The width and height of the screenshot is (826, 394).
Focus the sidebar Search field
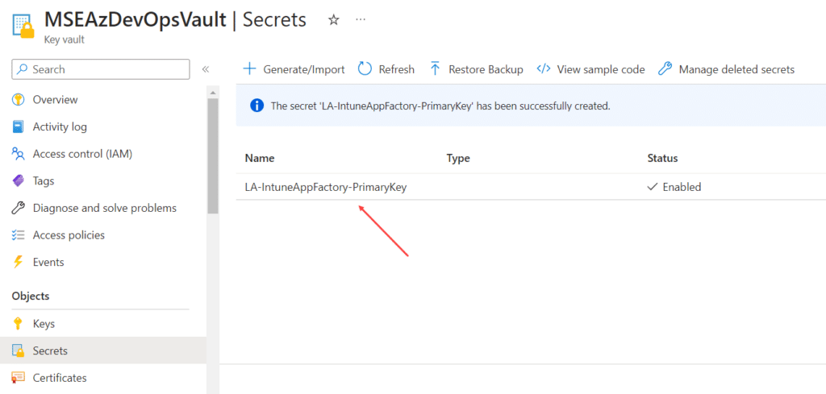click(x=101, y=69)
